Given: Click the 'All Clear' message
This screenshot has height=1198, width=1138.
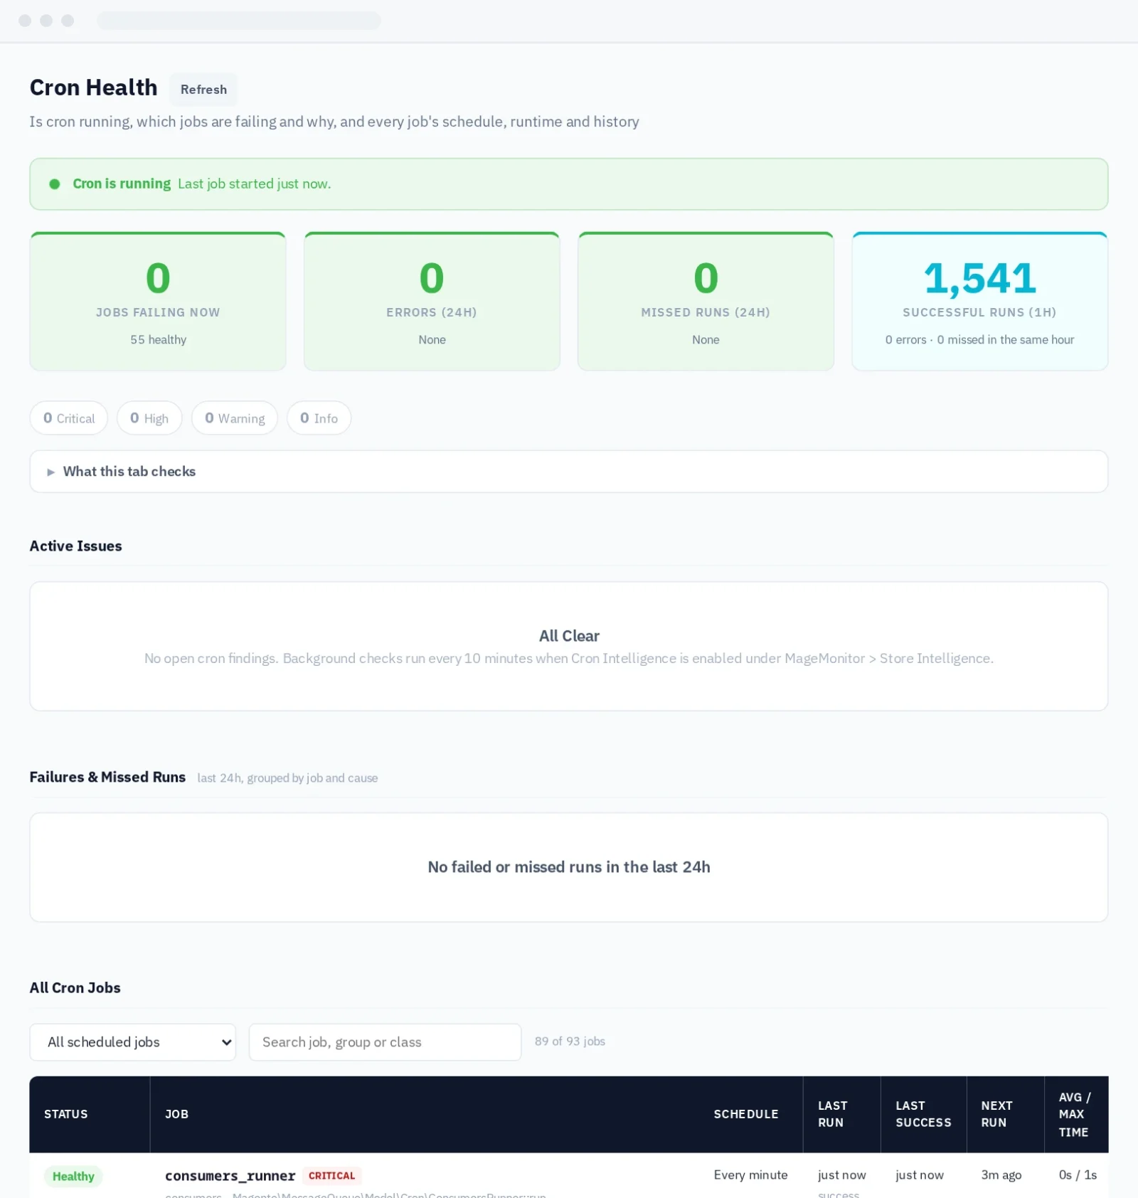Looking at the screenshot, I should pyautogui.click(x=569, y=636).
